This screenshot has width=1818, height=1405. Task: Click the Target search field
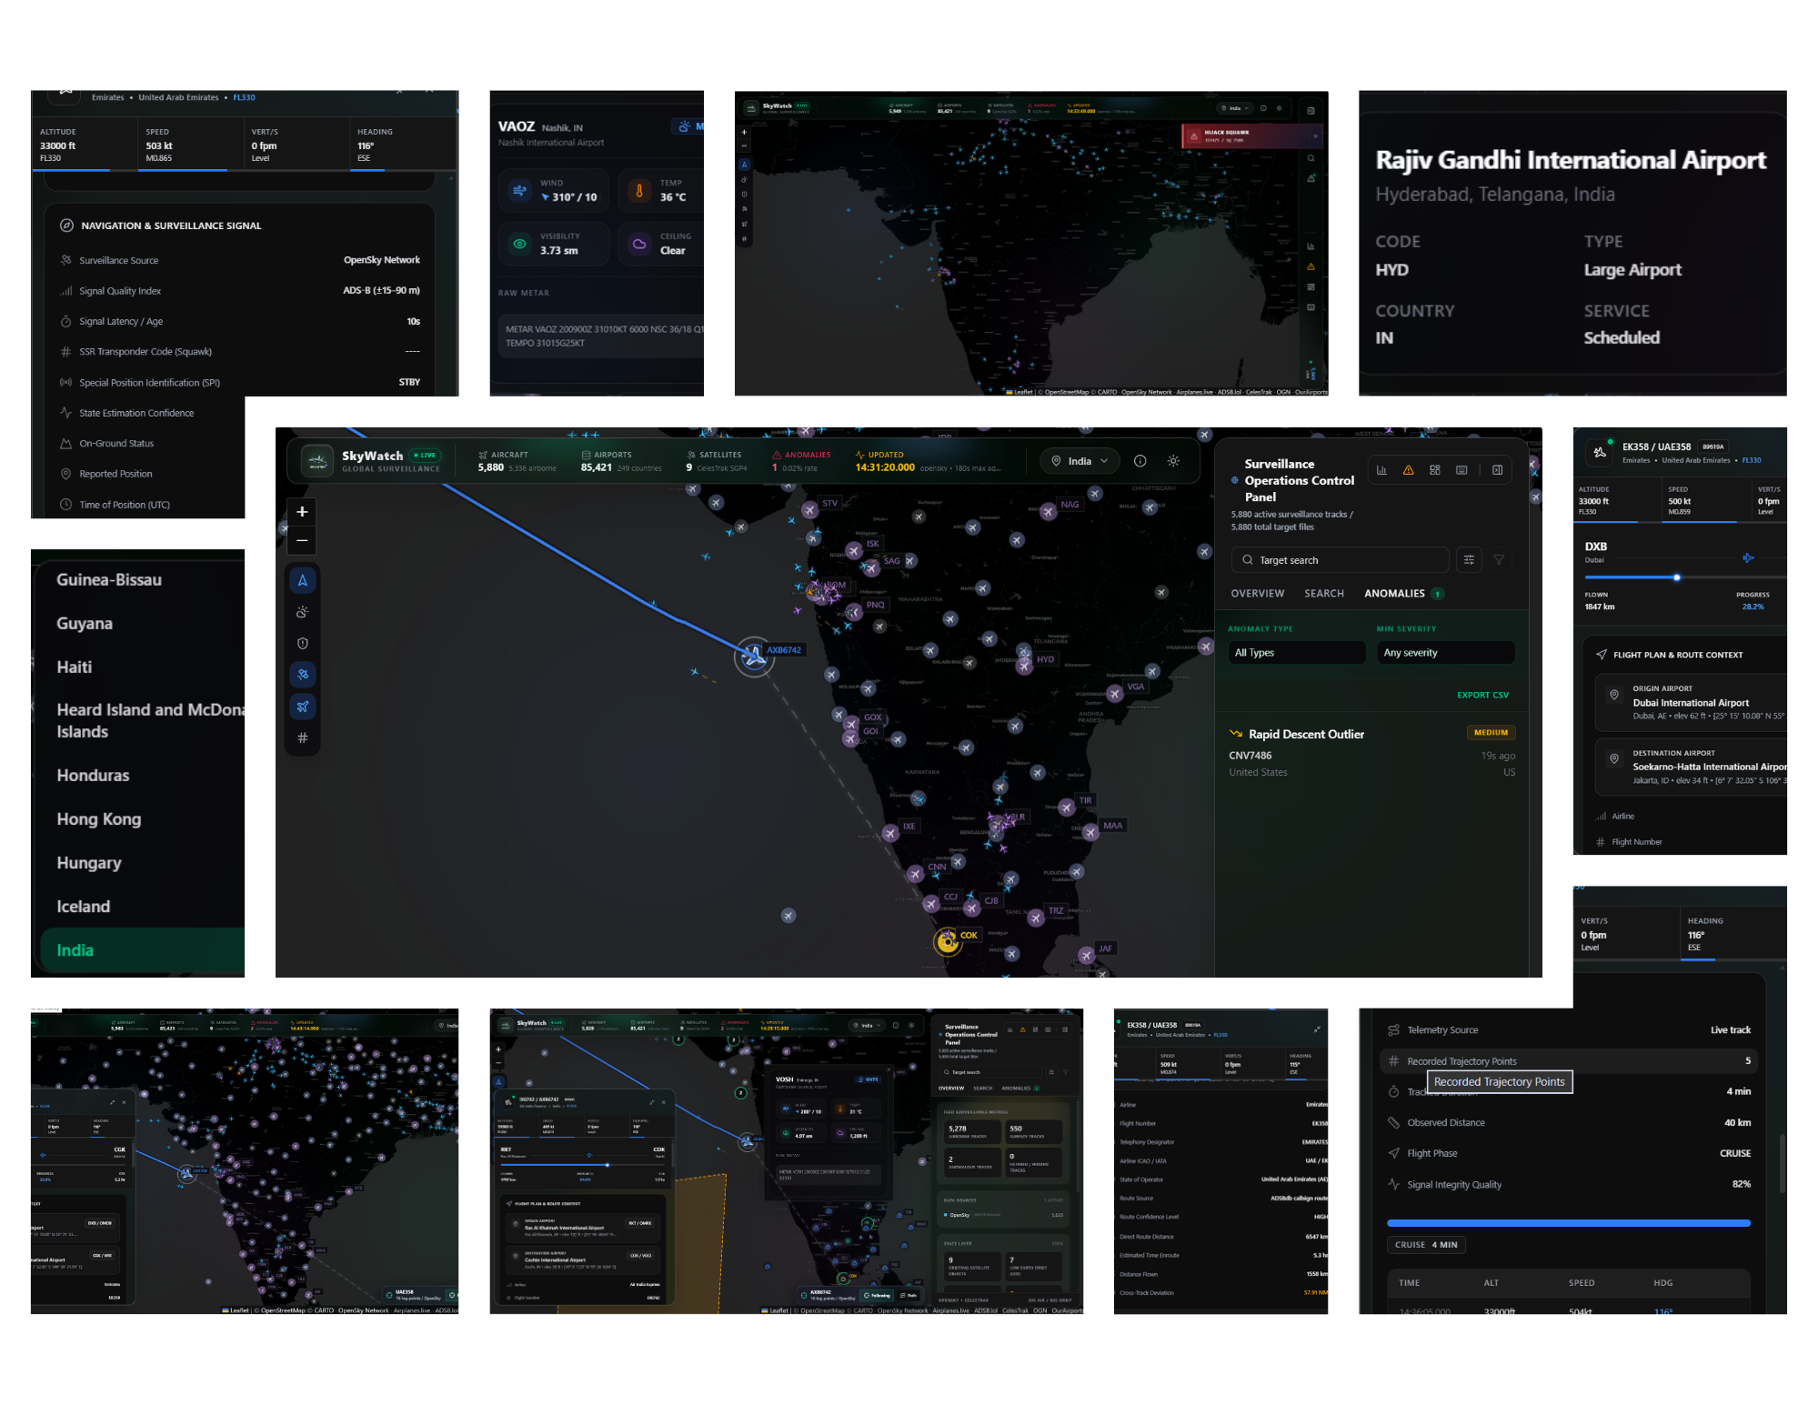[1340, 560]
